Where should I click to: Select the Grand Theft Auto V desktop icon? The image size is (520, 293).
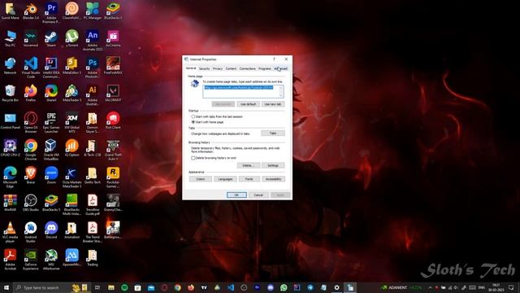coord(113,150)
